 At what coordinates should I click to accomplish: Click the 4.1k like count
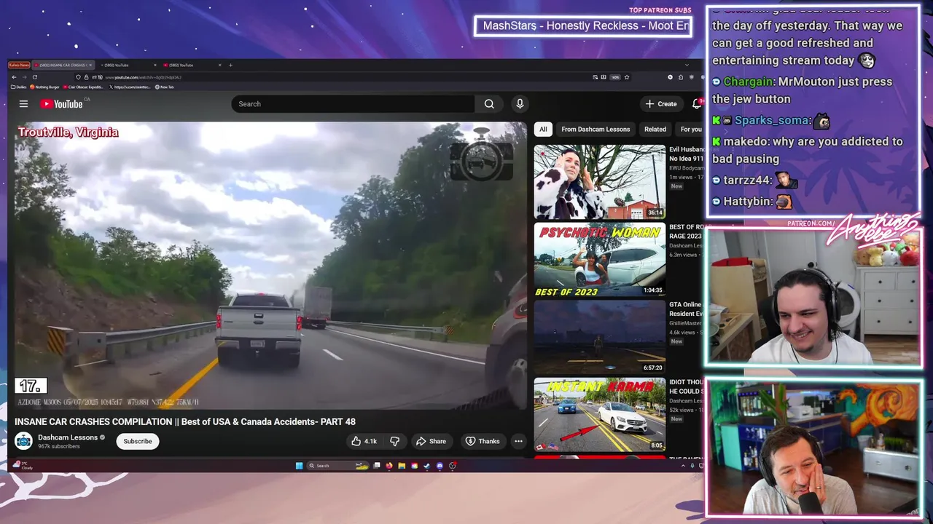pyautogui.click(x=371, y=441)
